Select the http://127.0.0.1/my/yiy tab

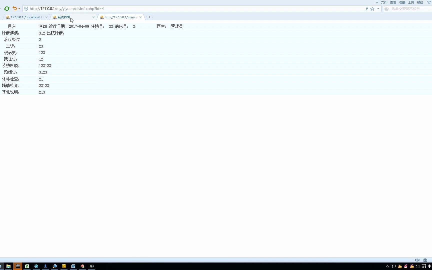pyautogui.click(x=120, y=17)
